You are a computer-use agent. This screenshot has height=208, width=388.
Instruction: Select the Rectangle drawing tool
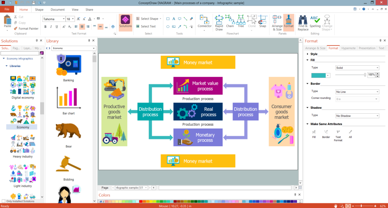pos(168,19)
